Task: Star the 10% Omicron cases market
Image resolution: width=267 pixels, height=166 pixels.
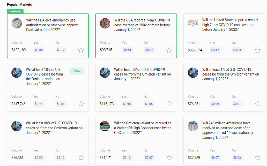Action: click(81, 104)
